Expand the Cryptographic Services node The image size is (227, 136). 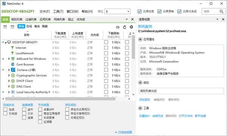pos(9,75)
